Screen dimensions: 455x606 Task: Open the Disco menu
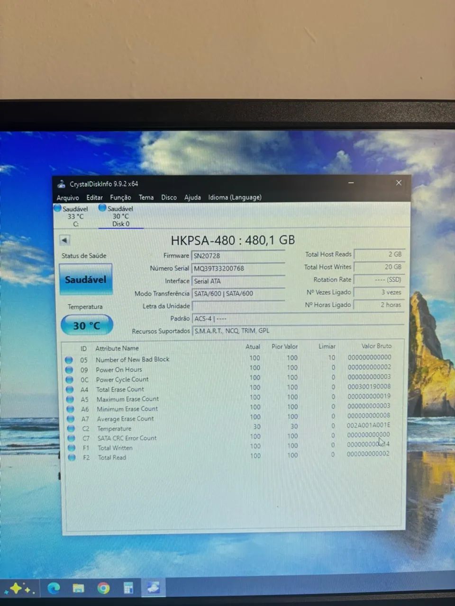coord(169,197)
